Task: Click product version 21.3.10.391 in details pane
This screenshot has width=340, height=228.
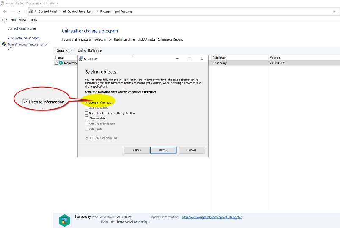Action: pos(124,217)
